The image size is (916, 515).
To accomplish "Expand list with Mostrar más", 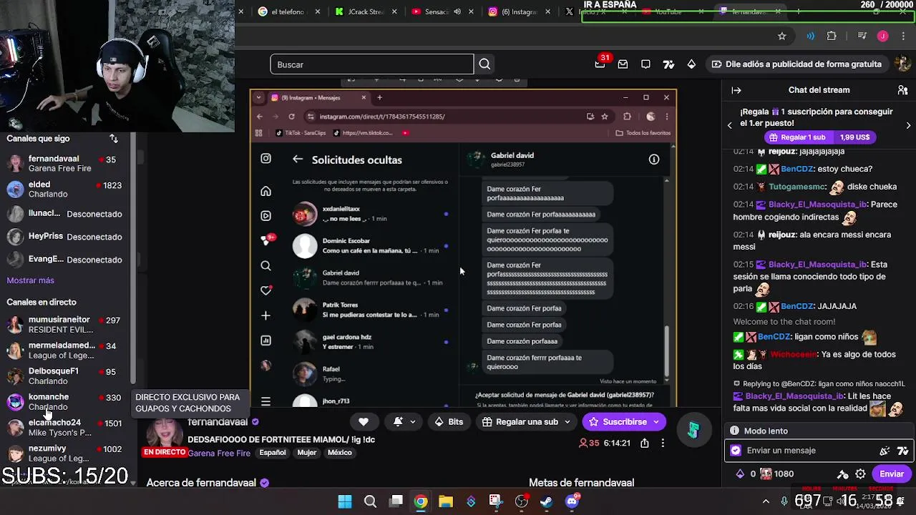I will 30,280.
